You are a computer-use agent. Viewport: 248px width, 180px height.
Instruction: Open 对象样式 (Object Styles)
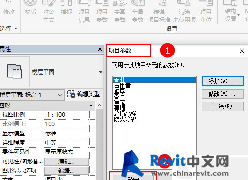pyautogui.click(x=49, y=12)
